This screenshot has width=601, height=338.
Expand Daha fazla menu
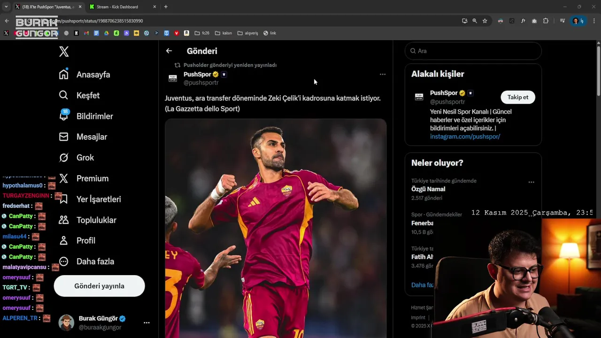coord(86,261)
